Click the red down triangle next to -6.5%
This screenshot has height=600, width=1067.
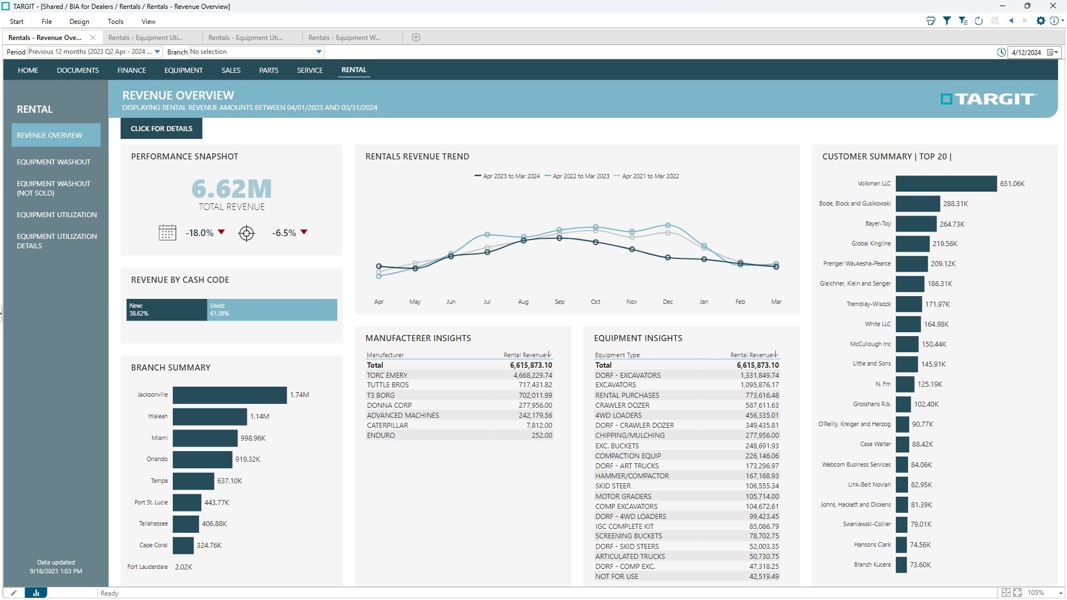304,232
